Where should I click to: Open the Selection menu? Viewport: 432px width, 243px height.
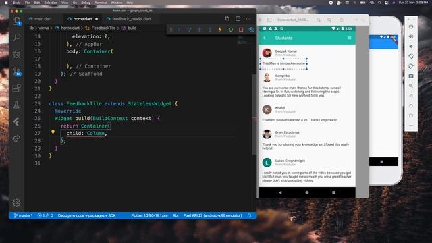pyautogui.click(x=51, y=3)
